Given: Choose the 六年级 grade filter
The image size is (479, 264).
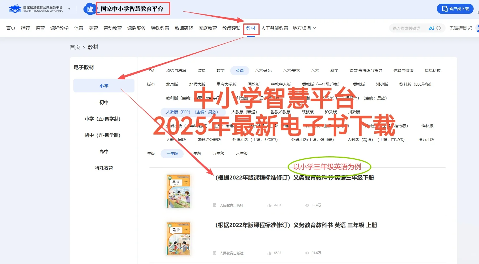Looking at the screenshot, I should [242, 153].
